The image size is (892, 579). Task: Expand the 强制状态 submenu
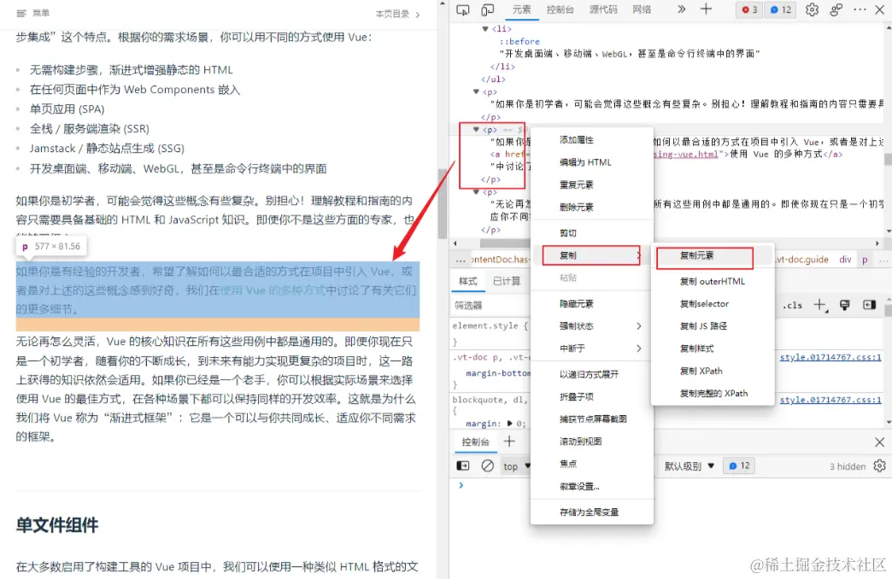pyautogui.click(x=591, y=326)
